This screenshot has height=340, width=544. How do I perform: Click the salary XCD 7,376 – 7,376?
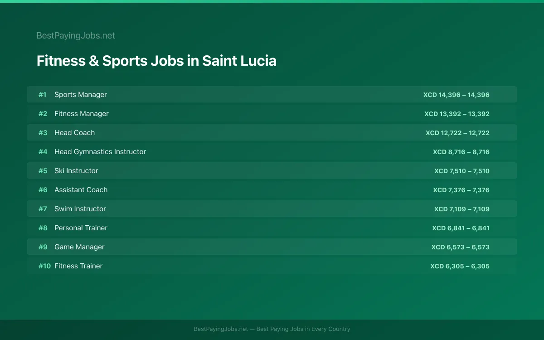tap(461, 190)
